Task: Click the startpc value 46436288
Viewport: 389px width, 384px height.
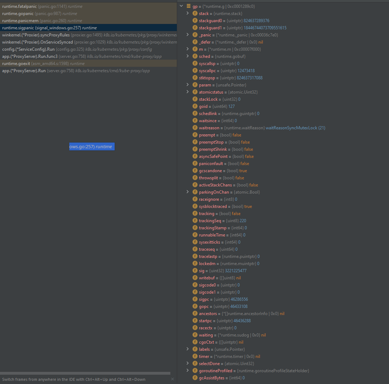Action: coord(242,321)
